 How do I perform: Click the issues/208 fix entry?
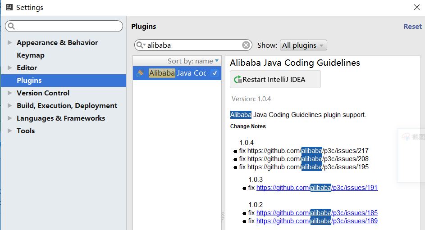point(304,159)
